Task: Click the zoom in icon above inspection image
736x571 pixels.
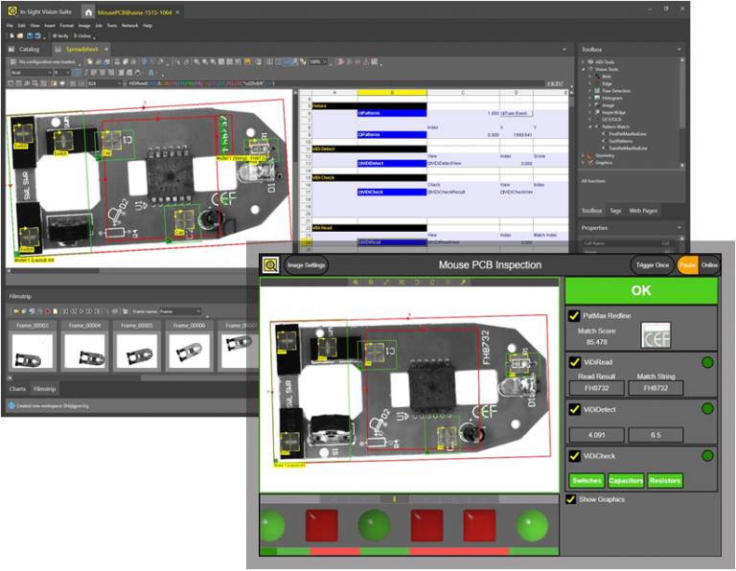Action: click(x=356, y=282)
